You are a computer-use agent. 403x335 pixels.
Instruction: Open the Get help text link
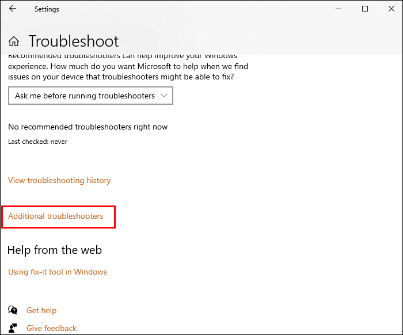point(41,310)
